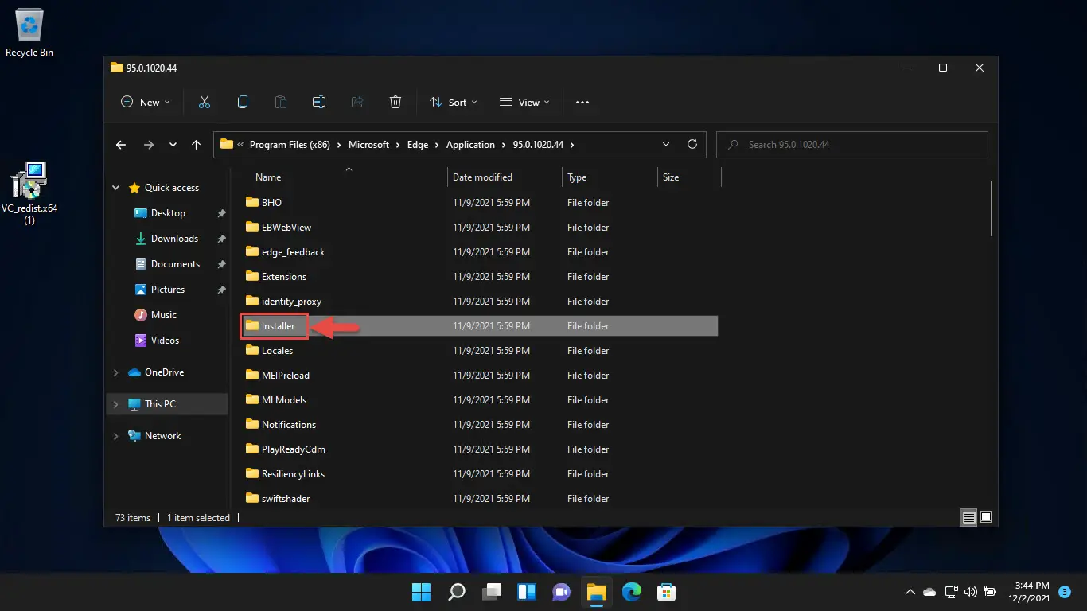Open Widgets from taskbar
The width and height of the screenshot is (1087, 611).
[527, 592]
